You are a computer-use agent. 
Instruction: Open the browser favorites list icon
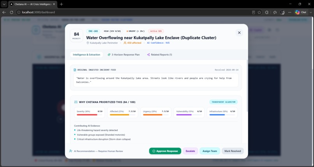pyautogui.click(x=275, y=12)
